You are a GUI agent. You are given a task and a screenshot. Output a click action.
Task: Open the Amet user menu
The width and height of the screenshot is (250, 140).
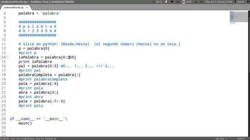(x=239, y=2)
